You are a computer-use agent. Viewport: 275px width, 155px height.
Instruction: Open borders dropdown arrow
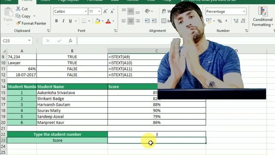click(x=89, y=21)
